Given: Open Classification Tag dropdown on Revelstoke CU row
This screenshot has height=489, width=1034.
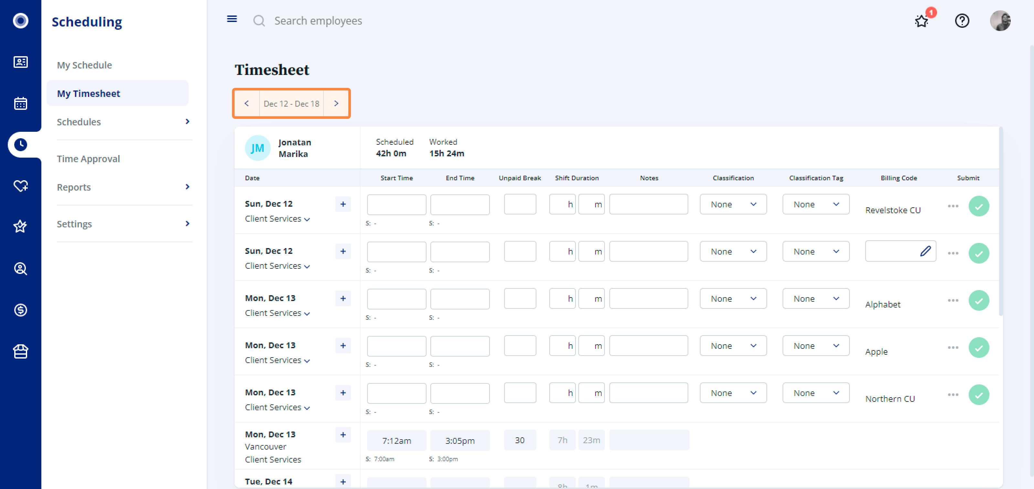Looking at the screenshot, I should point(816,204).
